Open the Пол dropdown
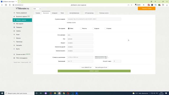 coord(80,39)
